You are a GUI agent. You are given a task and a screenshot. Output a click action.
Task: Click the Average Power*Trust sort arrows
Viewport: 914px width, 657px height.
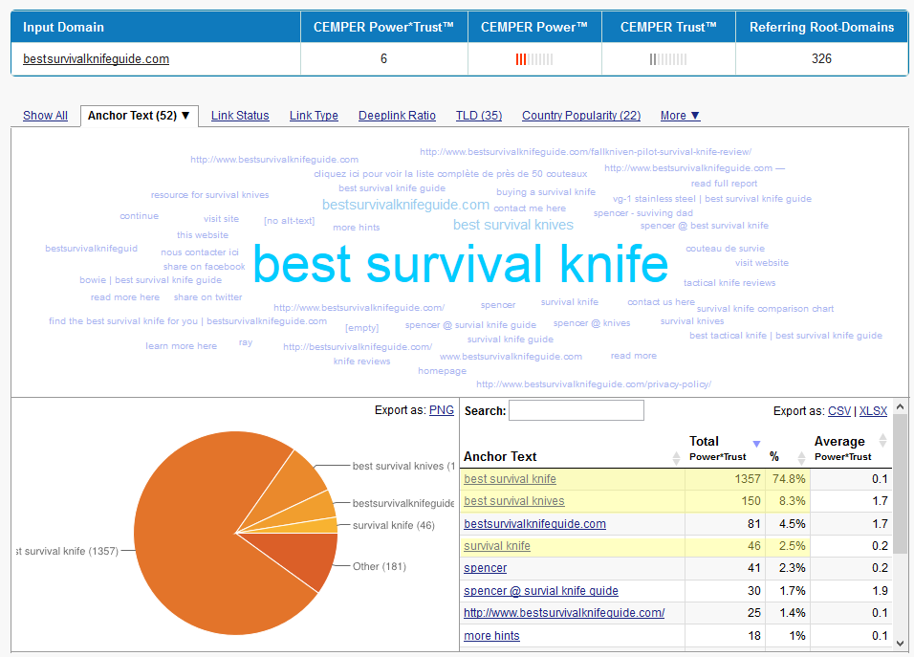pos(882,442)
